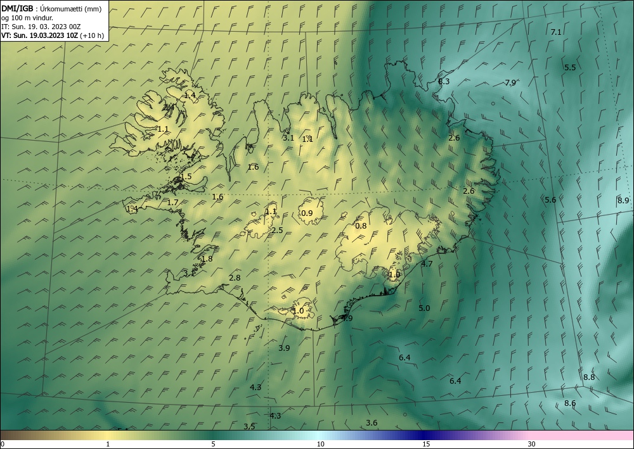The height and width of the screenshot is (449, 634).
Task: Click the 3.6 value near the bottom edge
Action: point(372,423)
